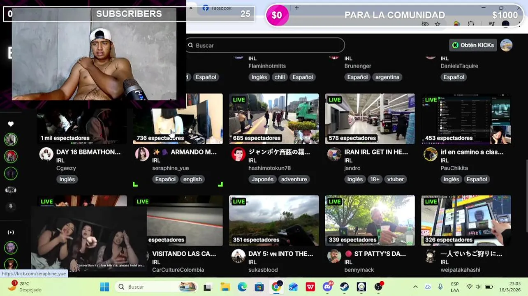
Task: Select the Inglés tag under Cgeezy
Action: (67, 179)
